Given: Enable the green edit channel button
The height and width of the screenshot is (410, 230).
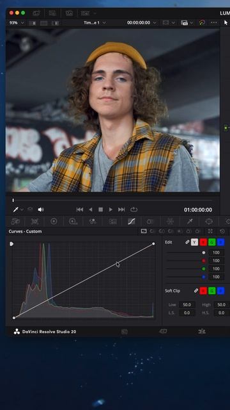Looking at the screenshot, I should tap(212, 242).
